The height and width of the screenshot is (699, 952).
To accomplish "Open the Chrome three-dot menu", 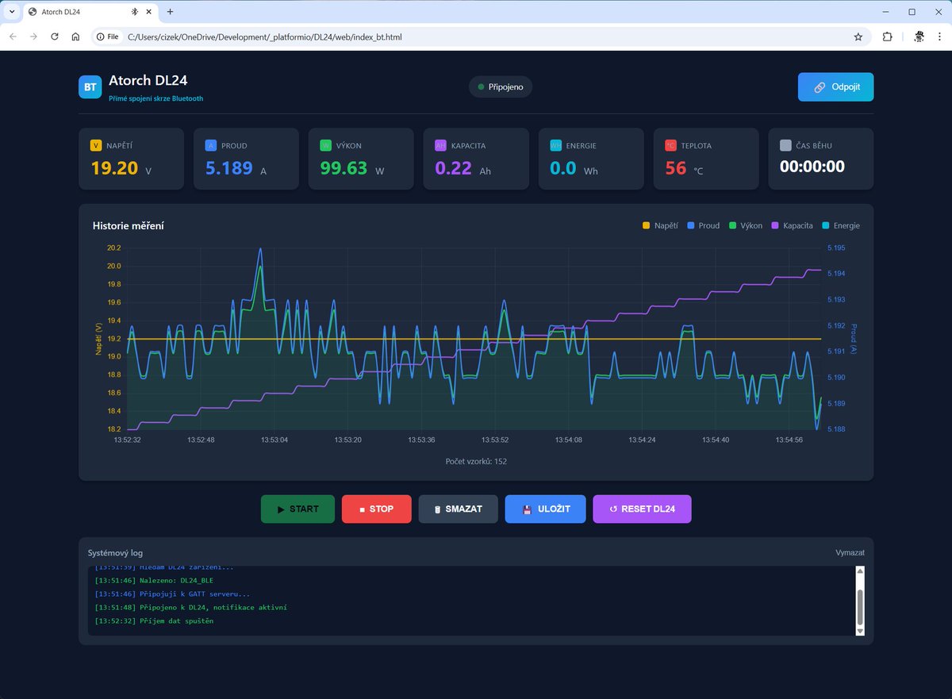I will pos(939,36).
